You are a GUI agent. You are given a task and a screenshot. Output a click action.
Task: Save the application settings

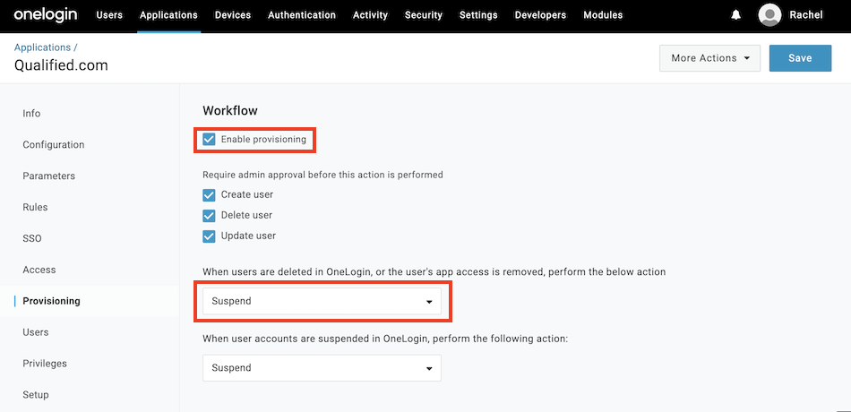coord(800,58)
